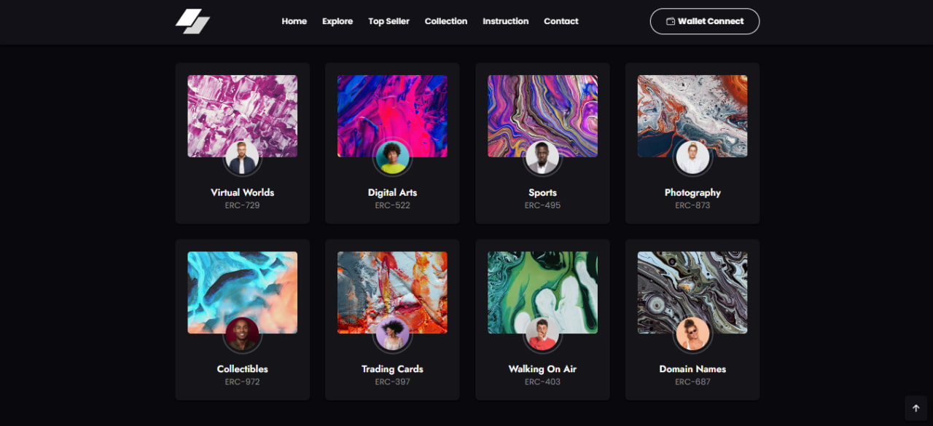Open the Collection nav item

click(x=446, y=21)
